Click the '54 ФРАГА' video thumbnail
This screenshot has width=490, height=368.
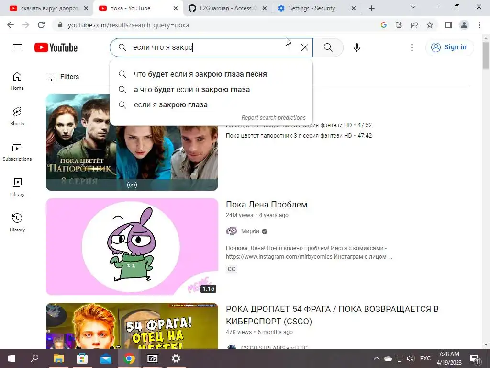132,326
